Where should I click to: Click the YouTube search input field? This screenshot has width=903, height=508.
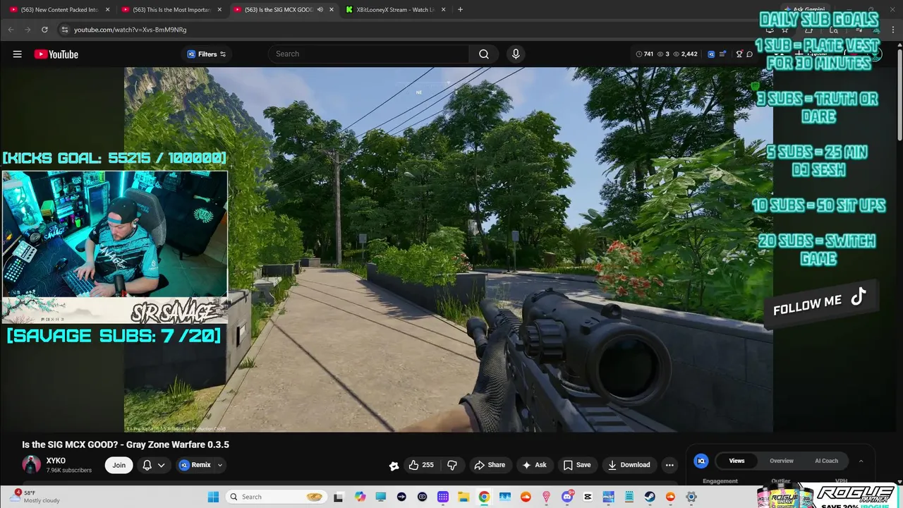click(x=368, y=54)
